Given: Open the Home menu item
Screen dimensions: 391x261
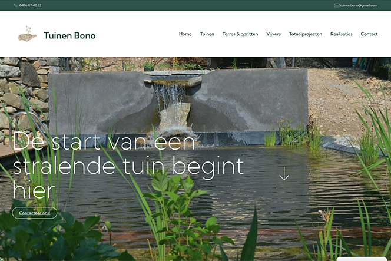Looking at the screenshot, I should (185, 34).
